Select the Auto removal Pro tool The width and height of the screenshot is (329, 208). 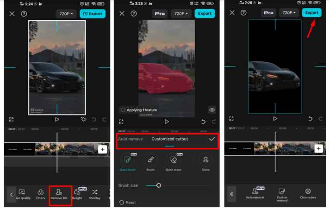(255, 194)
